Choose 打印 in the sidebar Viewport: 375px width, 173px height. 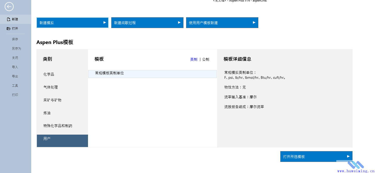tap(15, 95)
